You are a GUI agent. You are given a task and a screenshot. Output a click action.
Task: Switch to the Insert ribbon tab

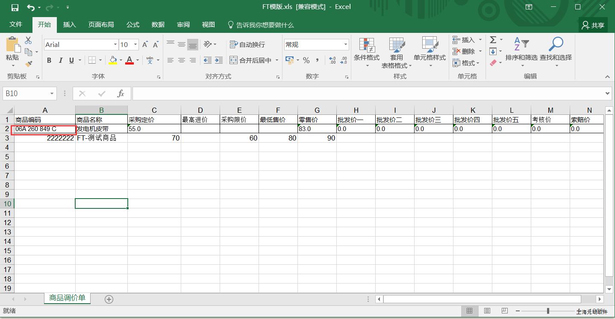click(x=69, y=25)
